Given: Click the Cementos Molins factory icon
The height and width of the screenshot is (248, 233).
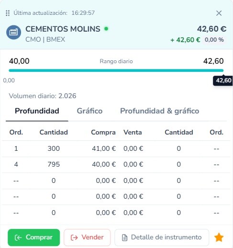Looking at the screenshot, I should coord(13,33).
